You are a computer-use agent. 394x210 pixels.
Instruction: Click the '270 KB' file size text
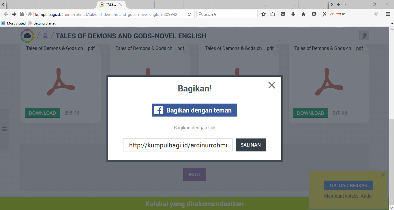coord(340,113)
